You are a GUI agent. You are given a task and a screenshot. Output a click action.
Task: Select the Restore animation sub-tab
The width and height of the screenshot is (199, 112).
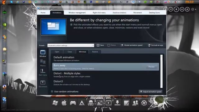tap(95, 52)
